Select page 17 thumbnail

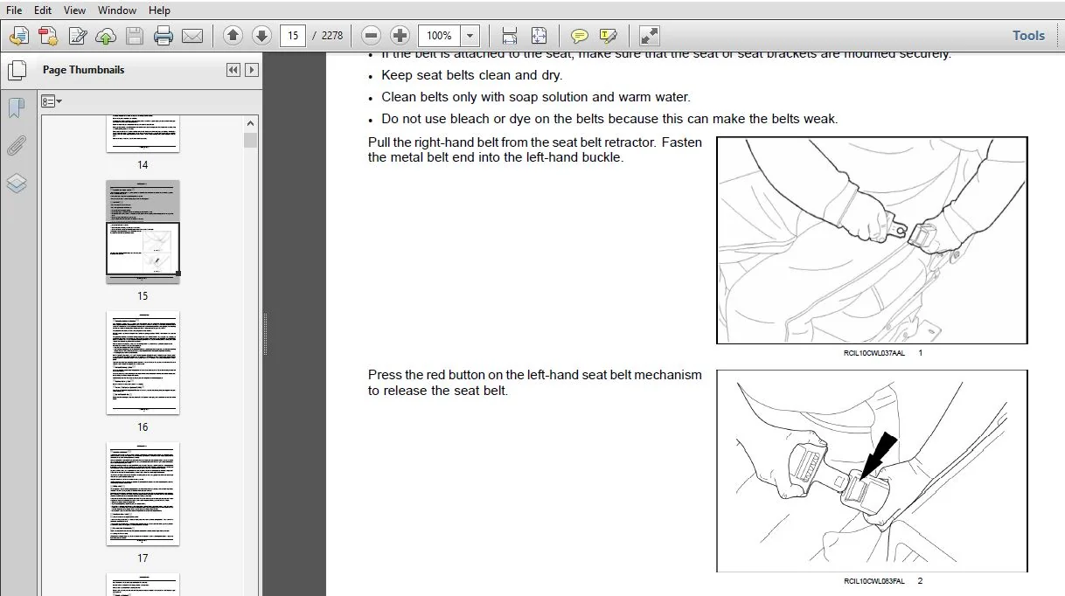coord(143,494)
